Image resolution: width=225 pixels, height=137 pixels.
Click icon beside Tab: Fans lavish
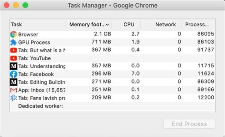[x=13, y=98]
